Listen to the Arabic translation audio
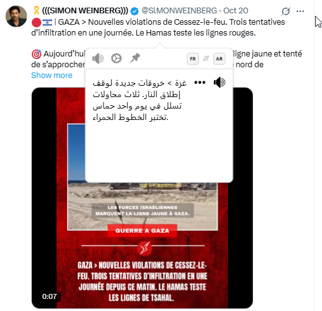This screenshot has height=311, width=322. pos(220,83)
